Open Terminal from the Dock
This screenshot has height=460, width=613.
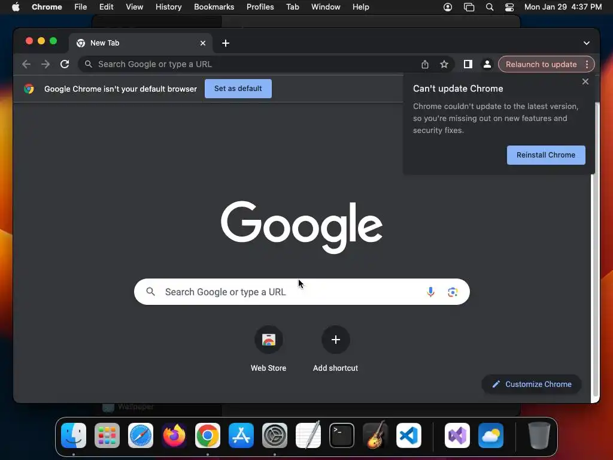[x=342, y=435]
